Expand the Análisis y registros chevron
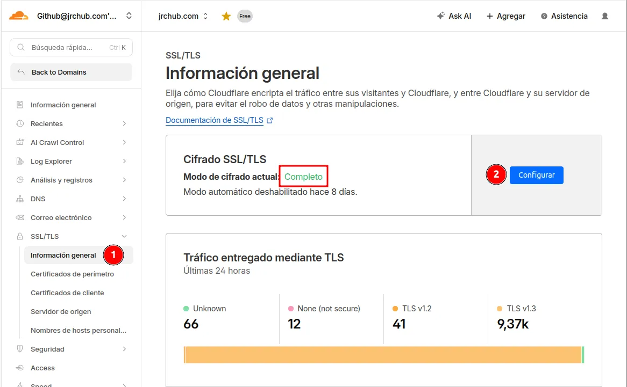Image resolution: width=627 pixels, height=387 pixels. coord(124,180)
